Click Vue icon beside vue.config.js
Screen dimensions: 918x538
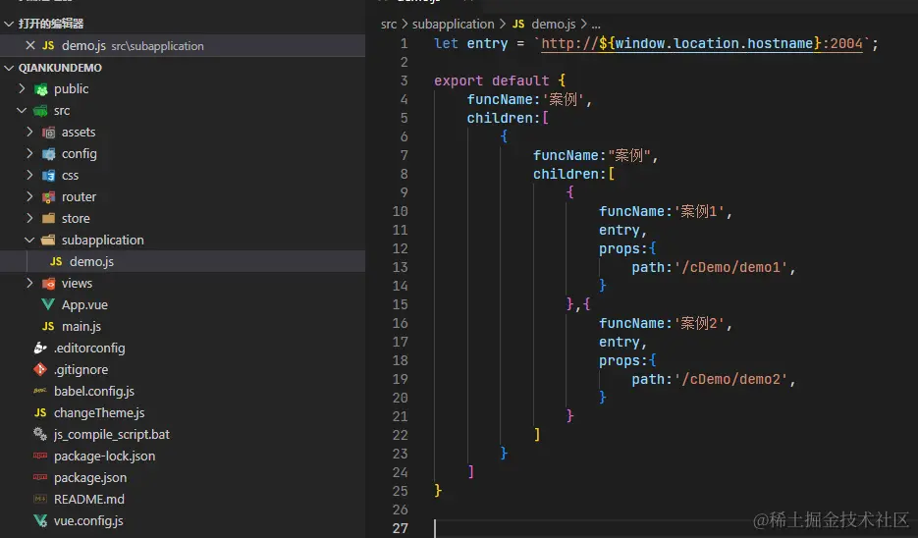point(40,520)
